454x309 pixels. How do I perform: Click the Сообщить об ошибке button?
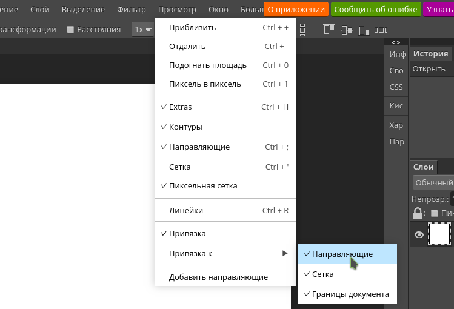[376, 9]
